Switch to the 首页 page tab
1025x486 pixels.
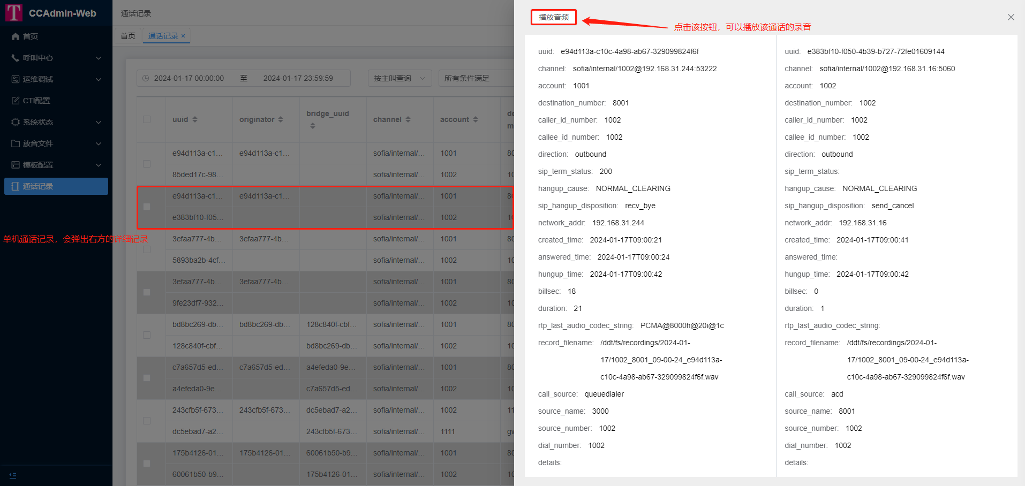128,36
